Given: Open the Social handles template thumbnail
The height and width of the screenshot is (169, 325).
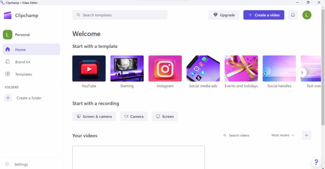Looking at the screenshot, I should pos(279,68).
